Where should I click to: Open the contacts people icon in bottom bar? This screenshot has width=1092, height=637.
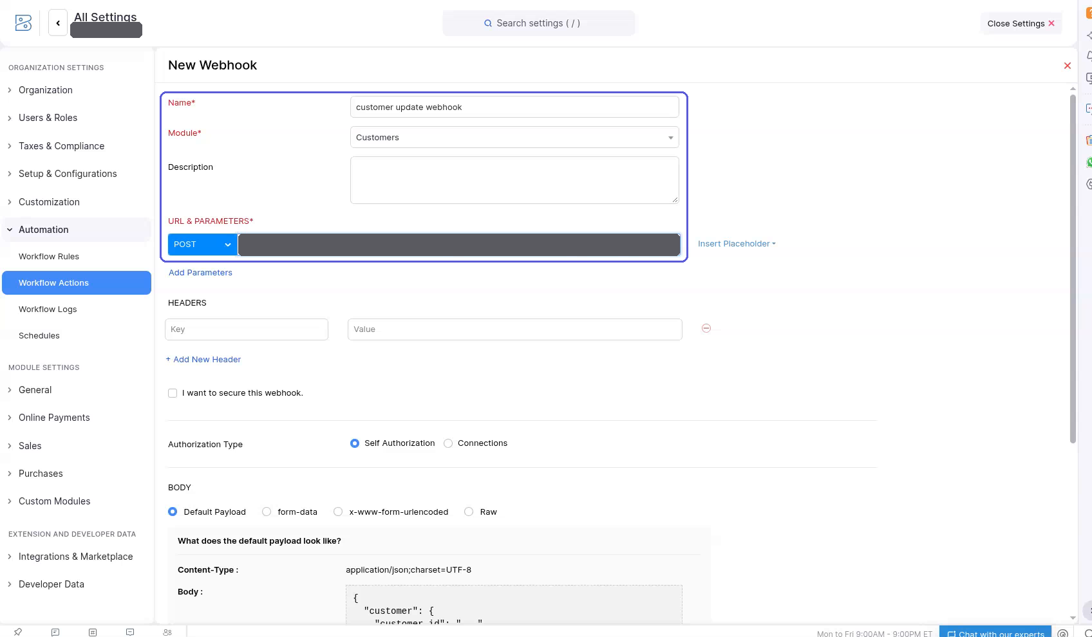167,632
